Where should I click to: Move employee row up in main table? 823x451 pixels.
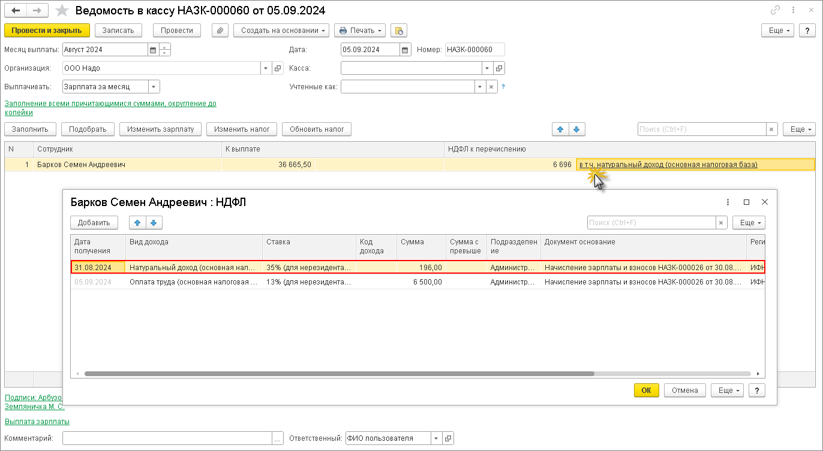(x=560, y=129)
